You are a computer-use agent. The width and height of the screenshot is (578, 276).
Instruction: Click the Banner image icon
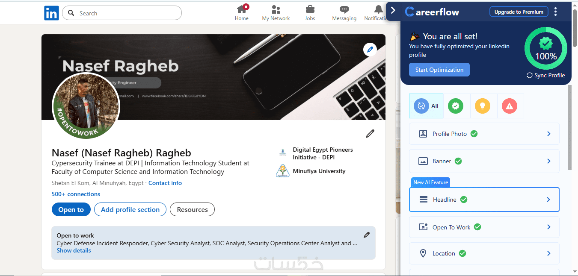click(423, 161)
